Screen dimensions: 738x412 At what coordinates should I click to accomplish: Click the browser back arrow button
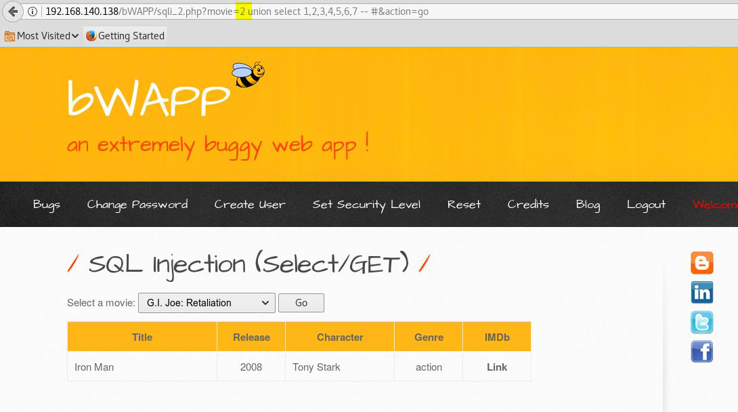13,12
